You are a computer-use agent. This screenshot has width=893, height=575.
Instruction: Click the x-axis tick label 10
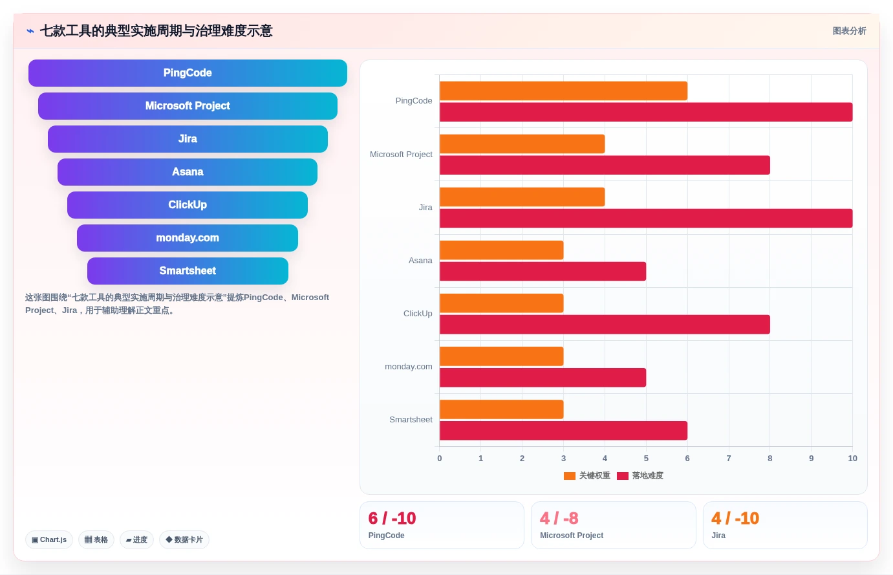(852, 459)
